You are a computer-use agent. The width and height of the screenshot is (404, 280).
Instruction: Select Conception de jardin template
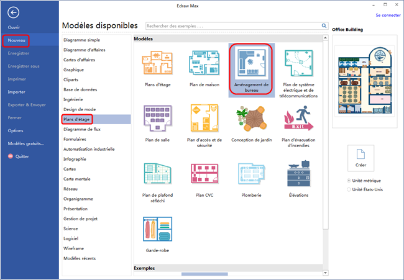tap(251, 119)
